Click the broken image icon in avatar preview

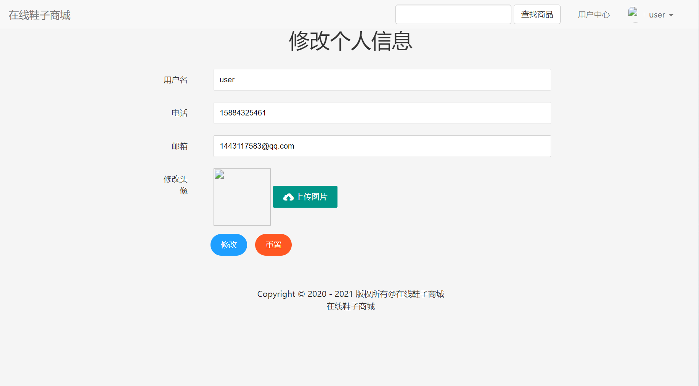(219, 174)
